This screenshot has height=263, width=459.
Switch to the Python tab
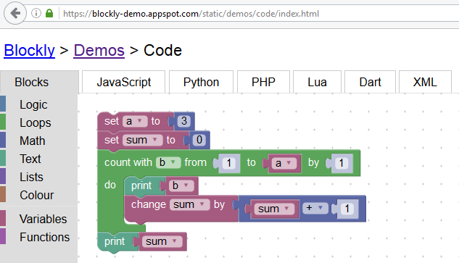click(201, 82)
